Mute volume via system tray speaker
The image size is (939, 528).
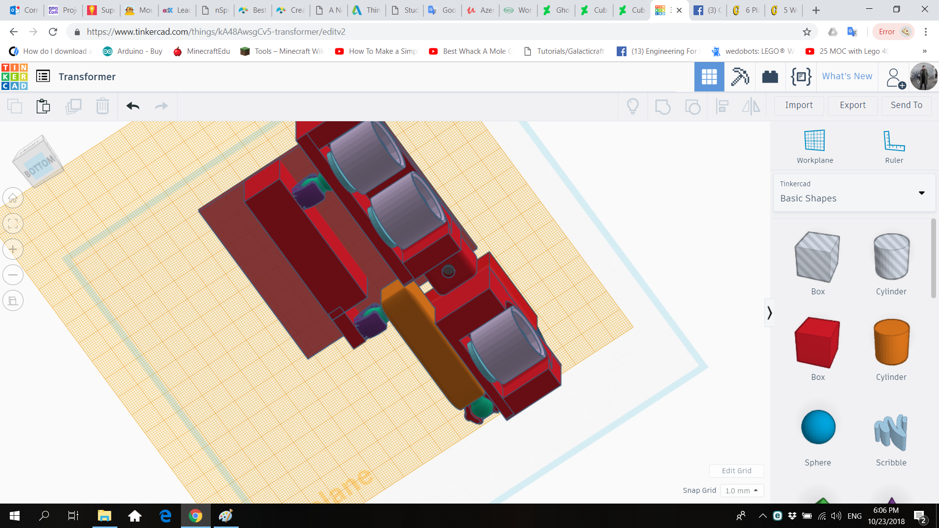tap(835, 516)
